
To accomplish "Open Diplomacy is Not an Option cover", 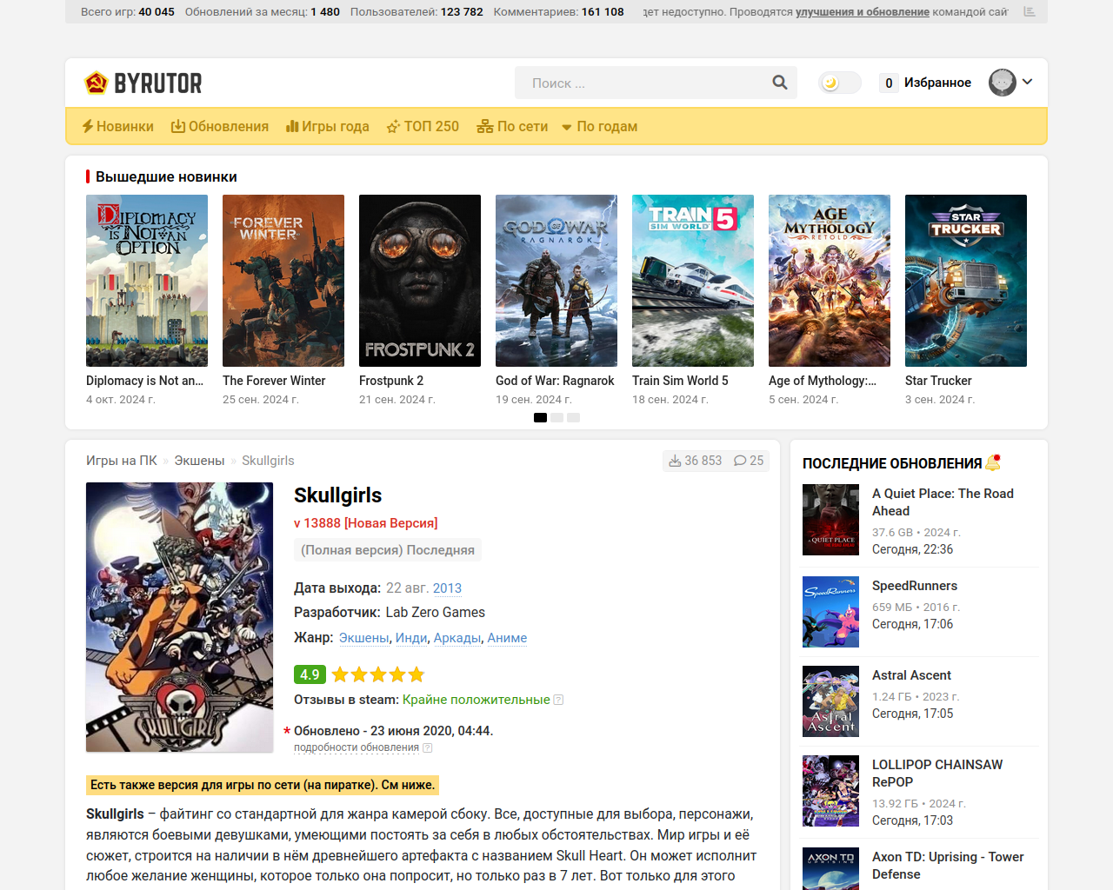I will coord(147,281).
